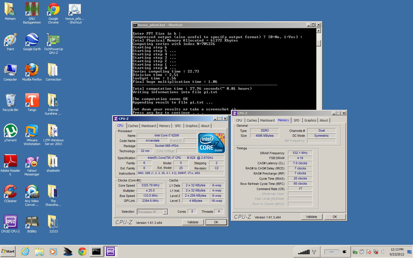This screenshot has height=258, width=413.
Task: Click the Name field Intel Core i7 620M
Action: [167, 136]
